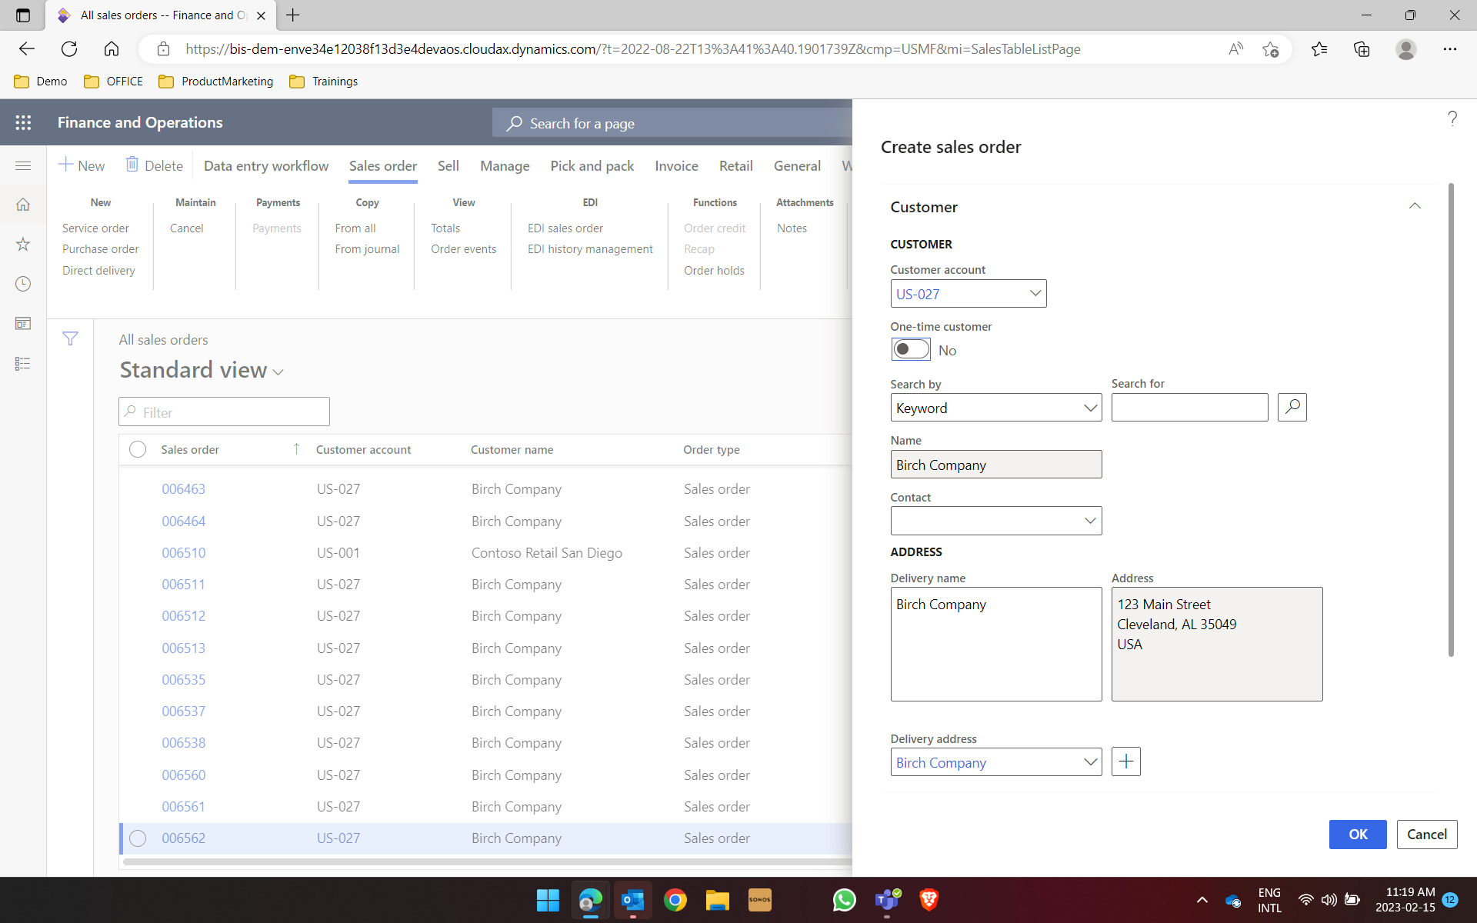
Task: Click the browser home icon
Action: tap(112, 49)
